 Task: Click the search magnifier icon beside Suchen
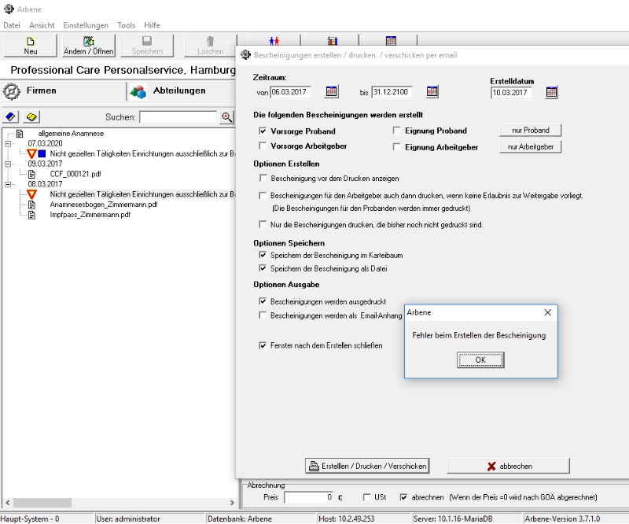click(x=227, y=117)
